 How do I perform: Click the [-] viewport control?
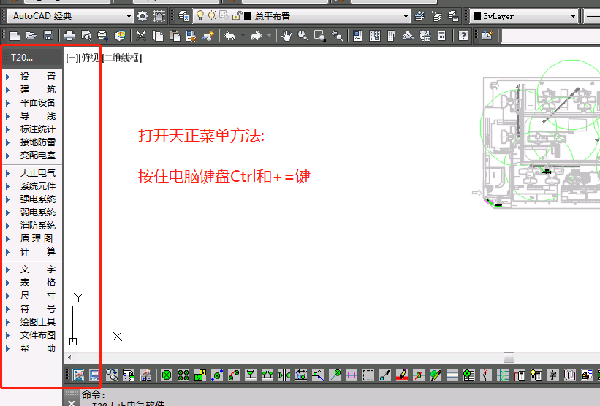72,58
